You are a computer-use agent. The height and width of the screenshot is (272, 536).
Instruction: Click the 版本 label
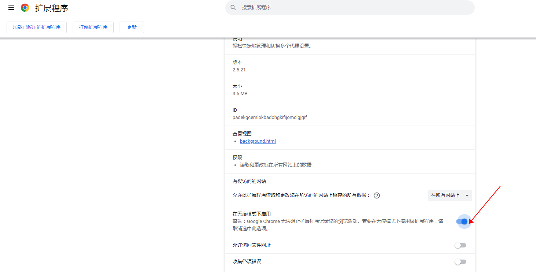(237, 62)
